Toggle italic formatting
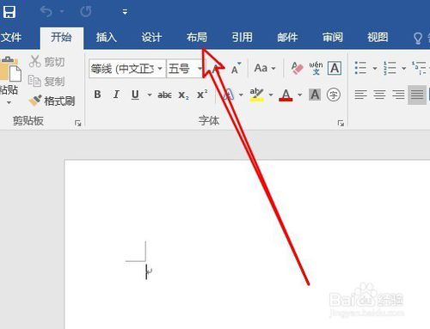This screenshot has height=329, width=430. coord(116,94)
